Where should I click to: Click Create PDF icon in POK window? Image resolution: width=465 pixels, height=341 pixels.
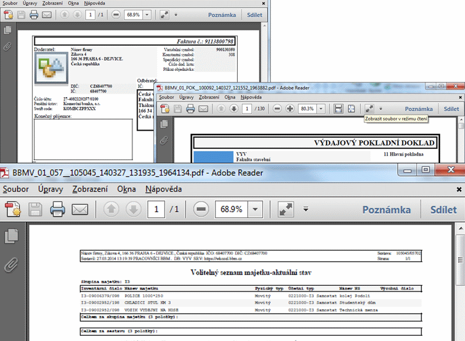[x=165, y=109]
